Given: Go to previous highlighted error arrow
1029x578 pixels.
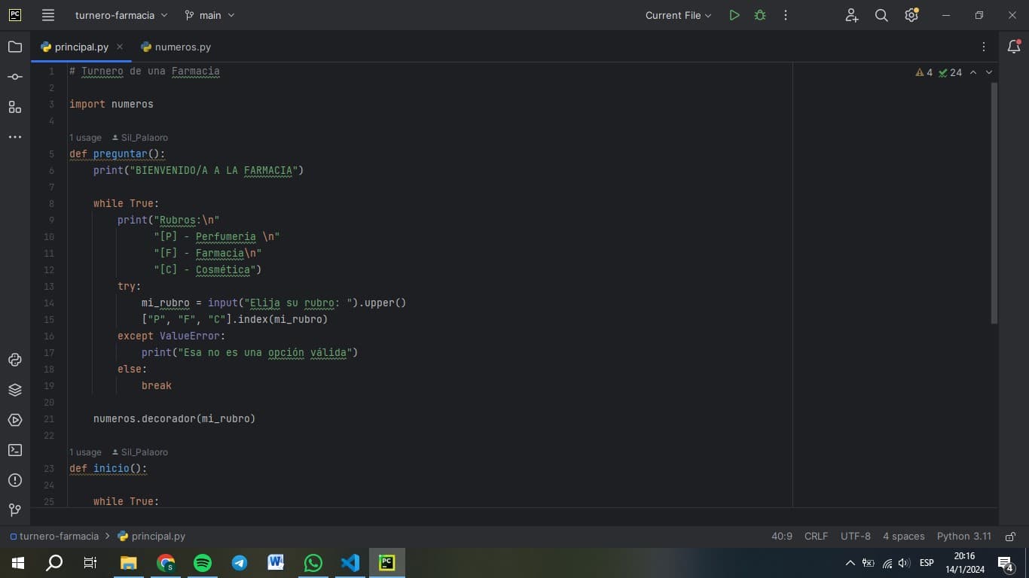Looking at the screenshot, I should 973,72.
